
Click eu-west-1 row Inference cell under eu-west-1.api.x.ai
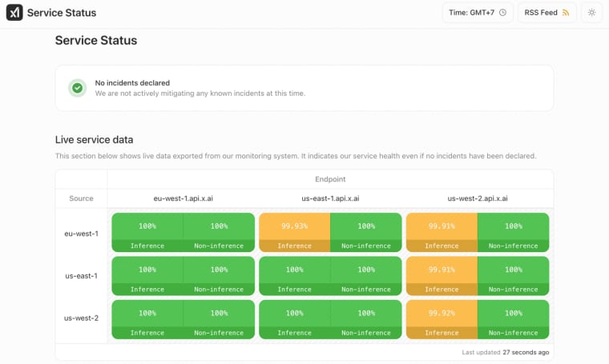[147, 233]
